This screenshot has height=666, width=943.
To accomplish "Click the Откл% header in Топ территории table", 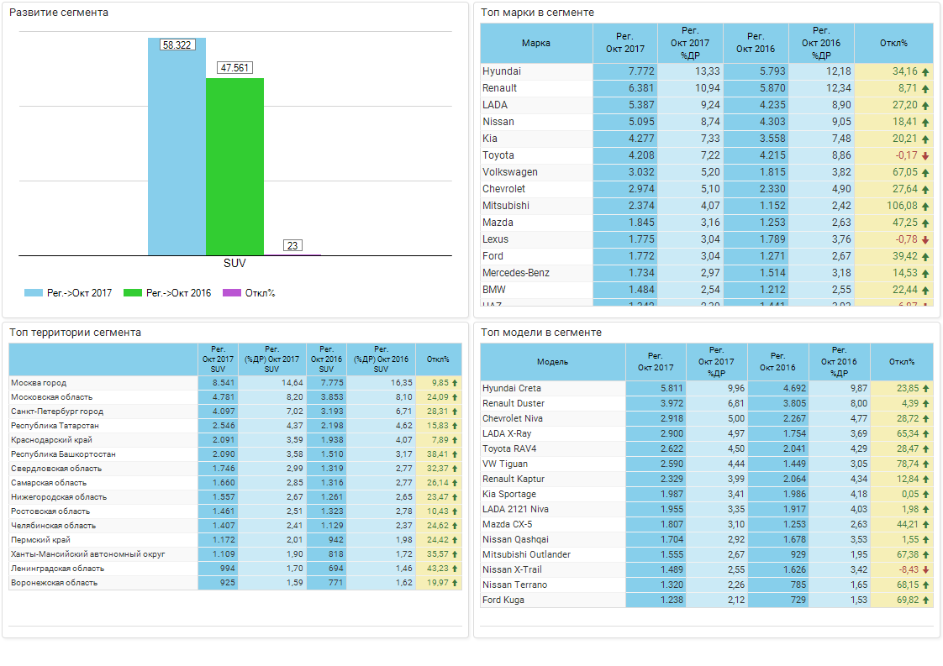I will tap(439, 359).
